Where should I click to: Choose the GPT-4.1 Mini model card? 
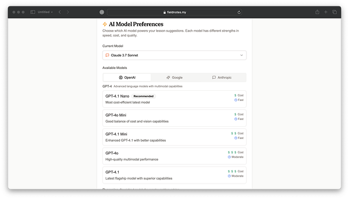[x=174, y=137]
